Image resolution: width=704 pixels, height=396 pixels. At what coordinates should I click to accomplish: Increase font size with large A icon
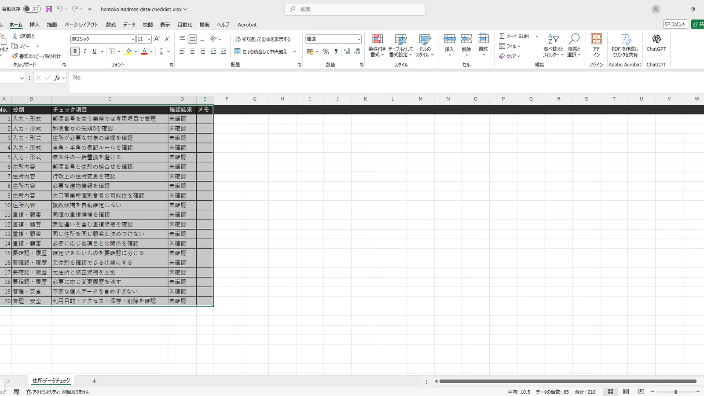(157, 39)
